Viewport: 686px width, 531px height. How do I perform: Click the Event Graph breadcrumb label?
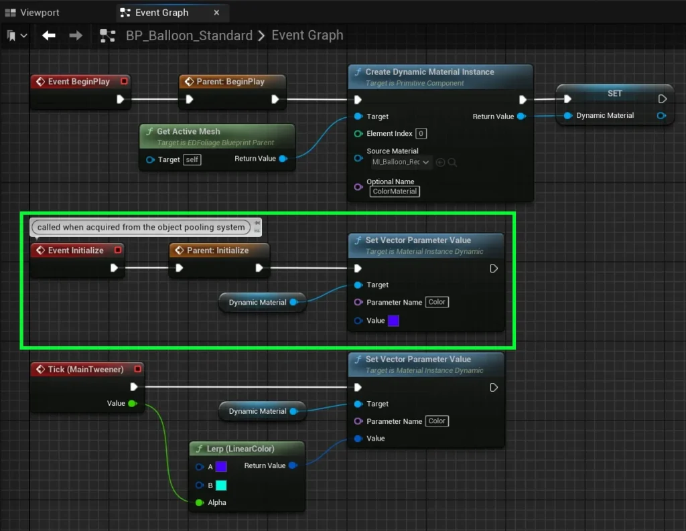click(307, 36)
